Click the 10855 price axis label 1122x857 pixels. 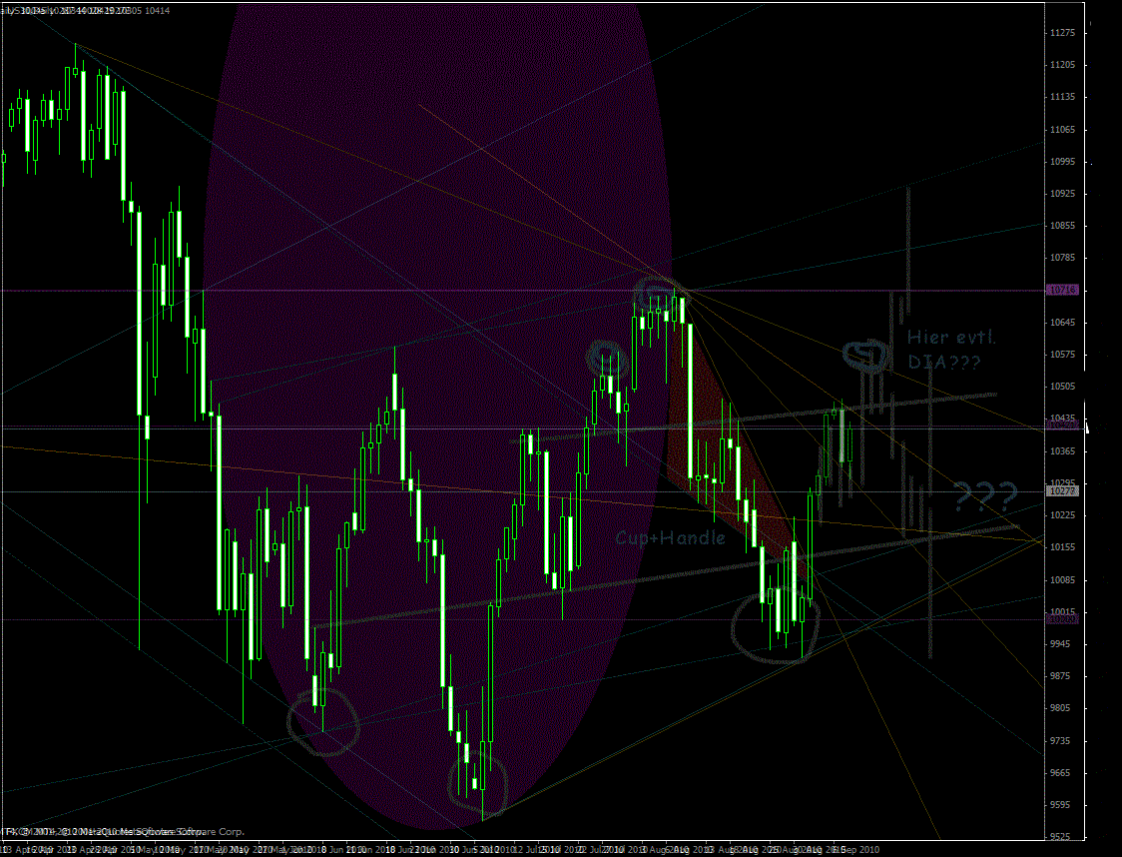(1063, 226)
